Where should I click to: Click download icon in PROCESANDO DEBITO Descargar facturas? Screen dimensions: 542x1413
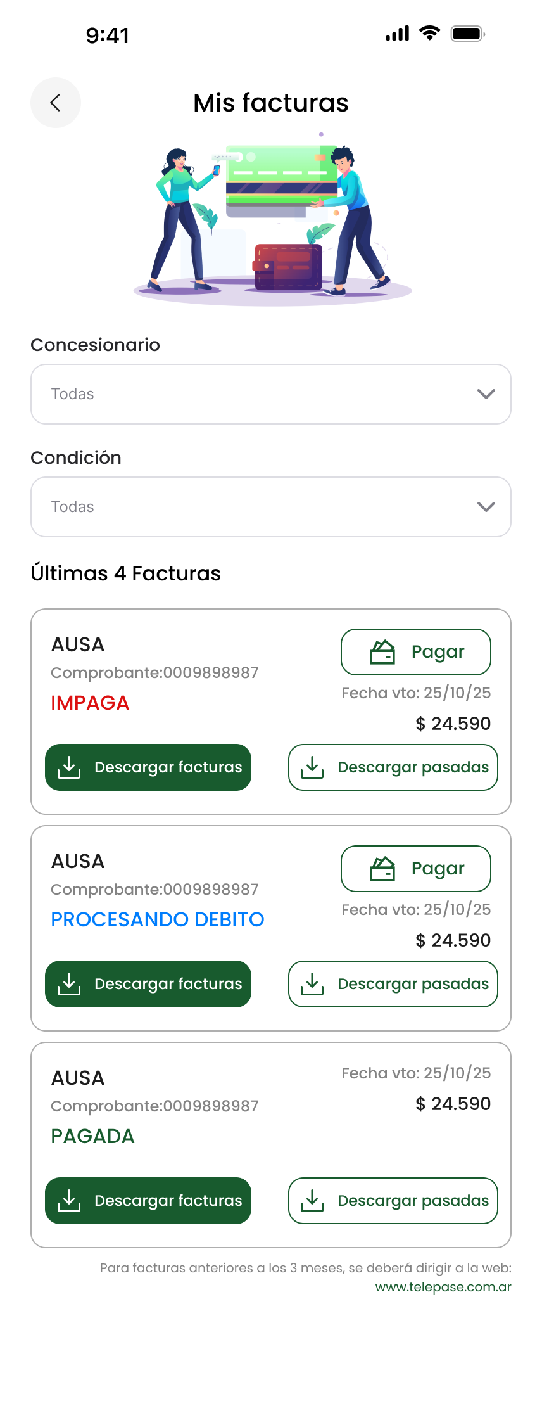click(69, 983)
